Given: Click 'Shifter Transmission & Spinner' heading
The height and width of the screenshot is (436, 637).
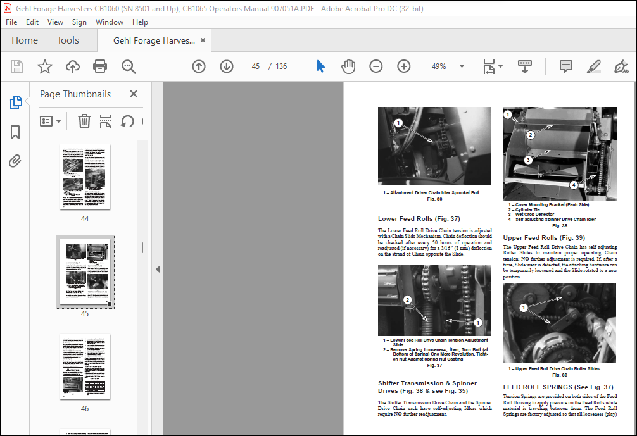Looking at the screenshot, I should click(x=427, y=383).
